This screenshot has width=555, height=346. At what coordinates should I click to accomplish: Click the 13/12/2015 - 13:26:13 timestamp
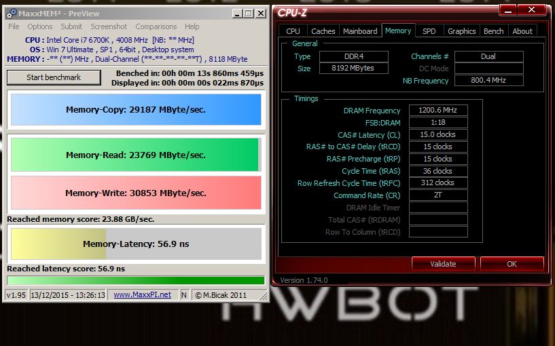[x=68, y=295]
